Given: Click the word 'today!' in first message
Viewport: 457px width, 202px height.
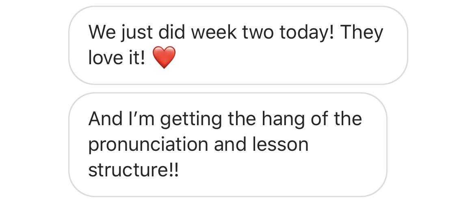Looking at the screenshot, I should [307, 33].
